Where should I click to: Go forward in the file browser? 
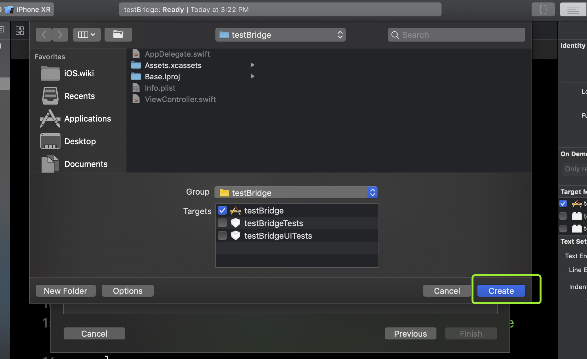click(x=60, y=35)
